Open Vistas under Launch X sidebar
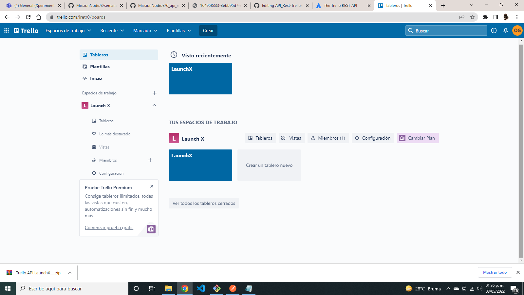The width and height of the screenshot is (524, 295). click(104, 147)
